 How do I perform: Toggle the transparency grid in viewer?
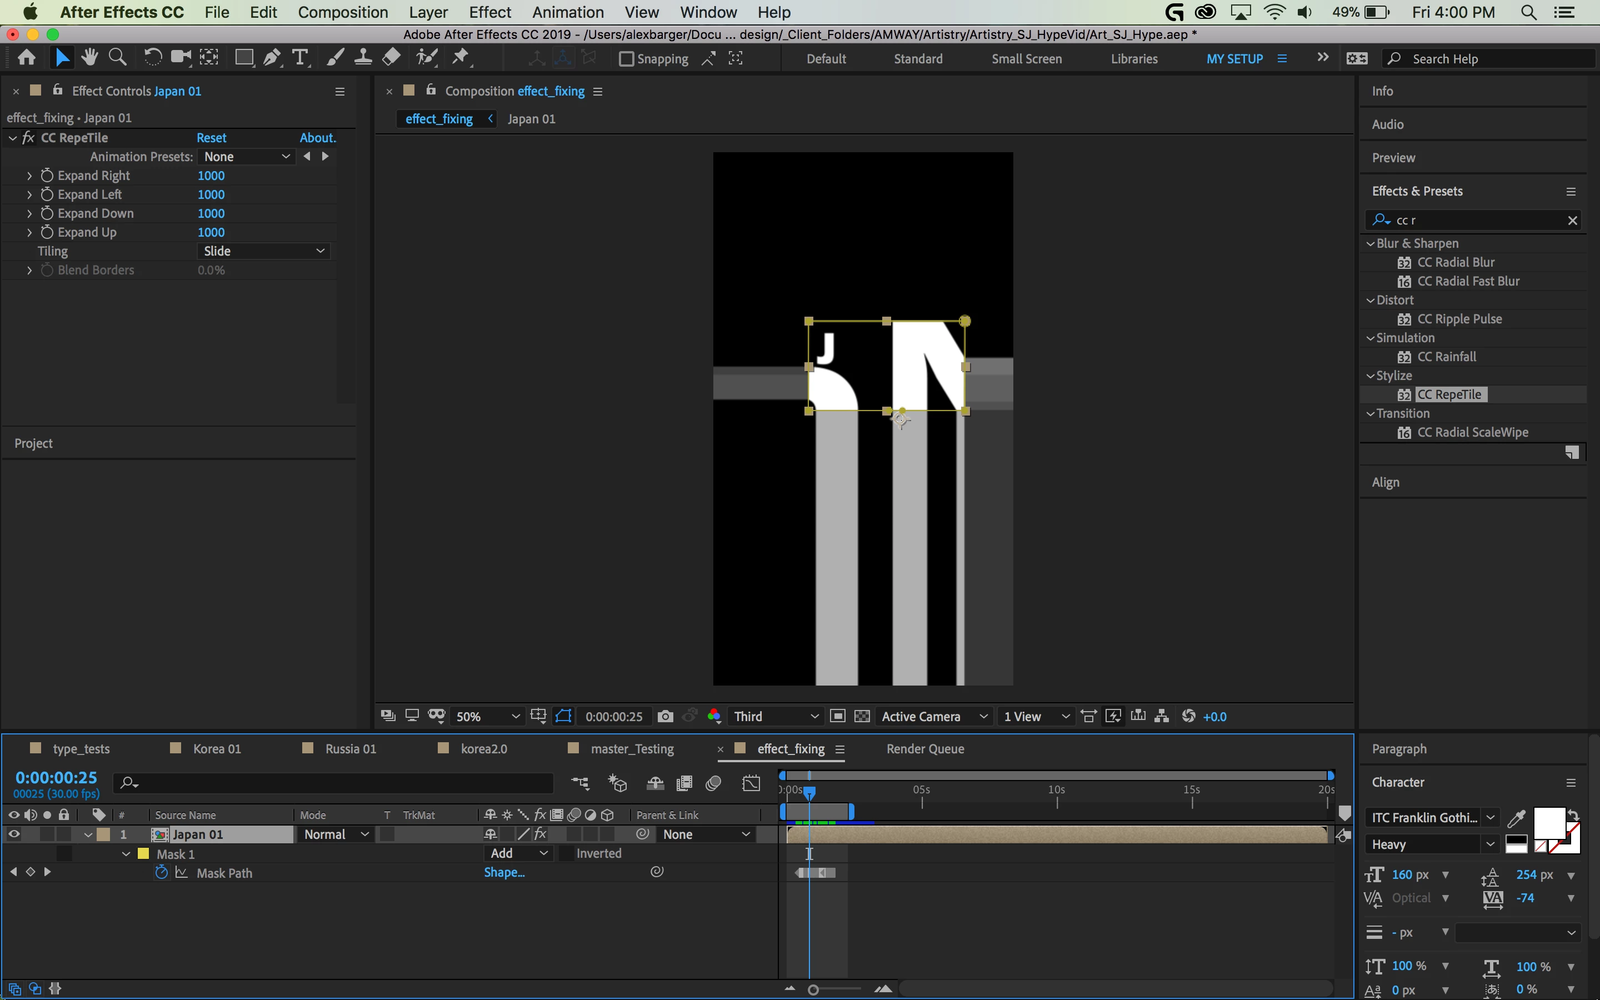tap(862, 716)
